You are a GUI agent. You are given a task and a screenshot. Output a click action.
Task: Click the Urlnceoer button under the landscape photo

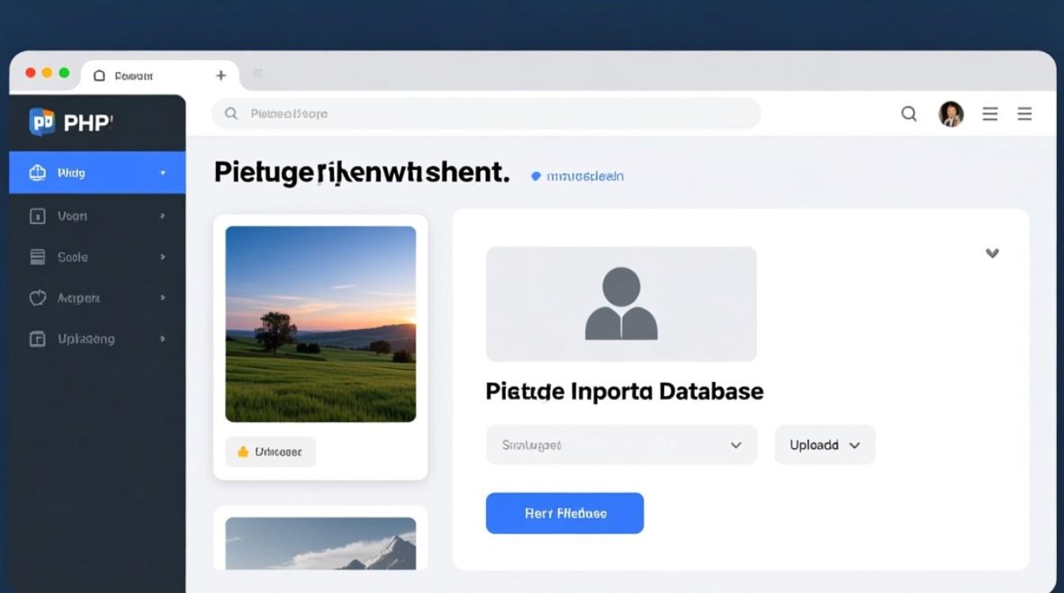(270, 452)
